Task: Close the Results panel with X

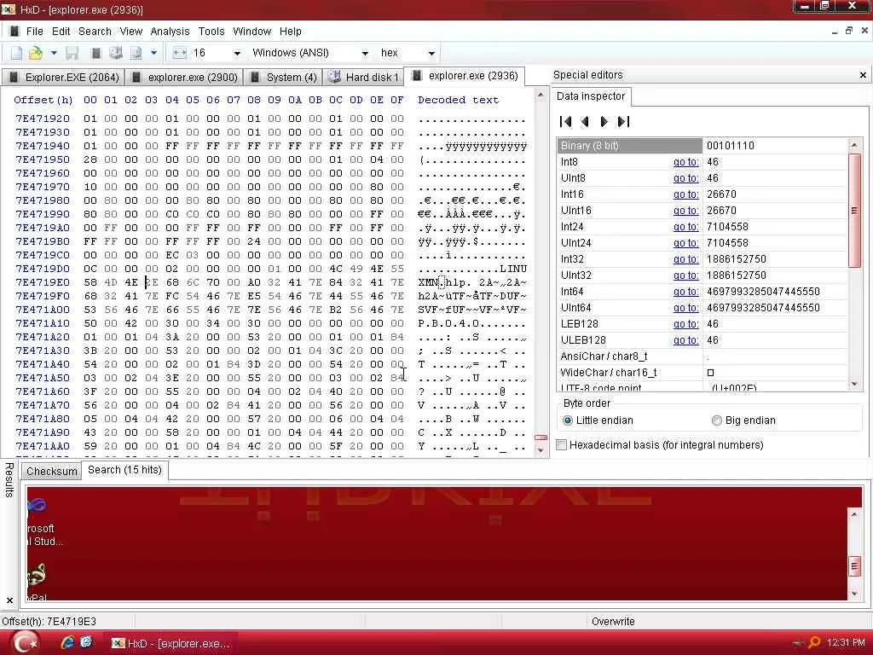Action: click(x=9, y=600)
